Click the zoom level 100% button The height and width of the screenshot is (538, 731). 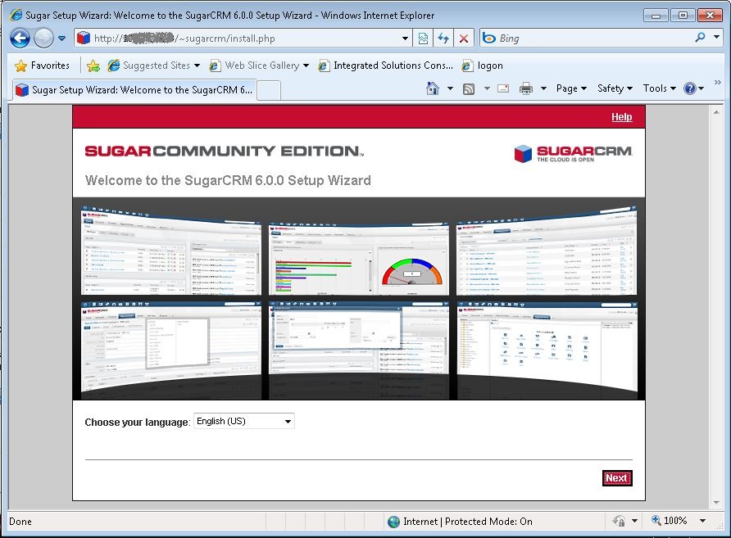point(670,520)
